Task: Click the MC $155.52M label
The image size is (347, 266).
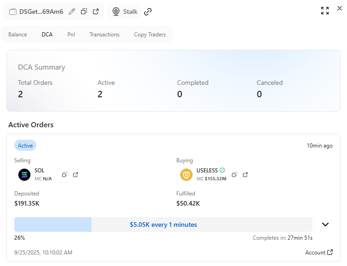Action: click(x=211, y=179)
